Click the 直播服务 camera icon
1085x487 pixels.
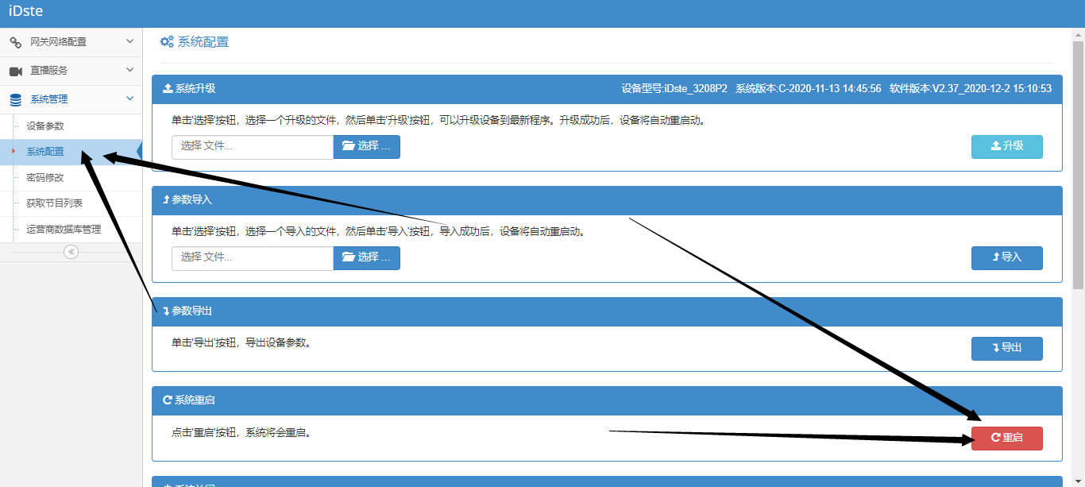pos(16,72)
